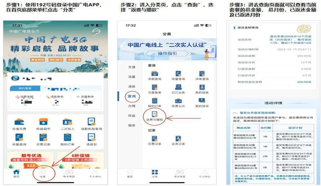Select 充值 in category sidebar
The height and width of the screenshot is (186, 321).
click(132, 67)
